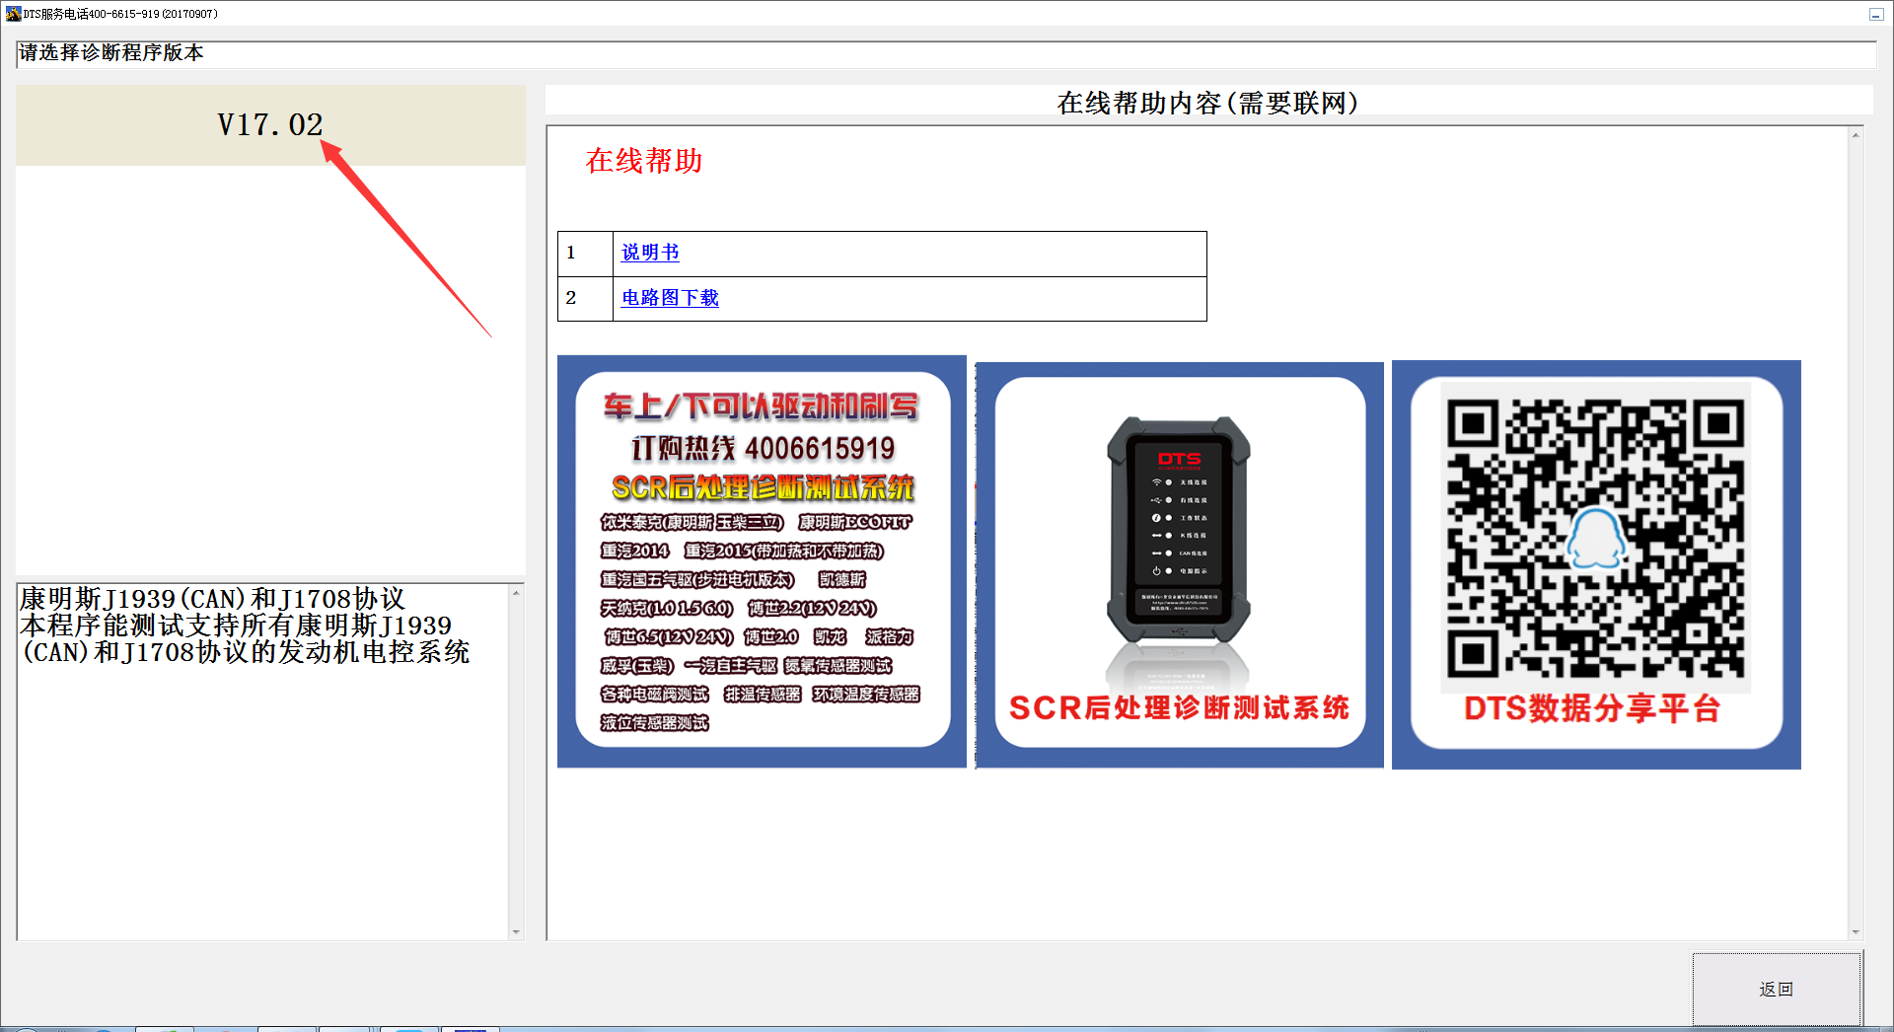Click down arrow of description box scrollbar

pyautogui.click(x=516, y=931)
